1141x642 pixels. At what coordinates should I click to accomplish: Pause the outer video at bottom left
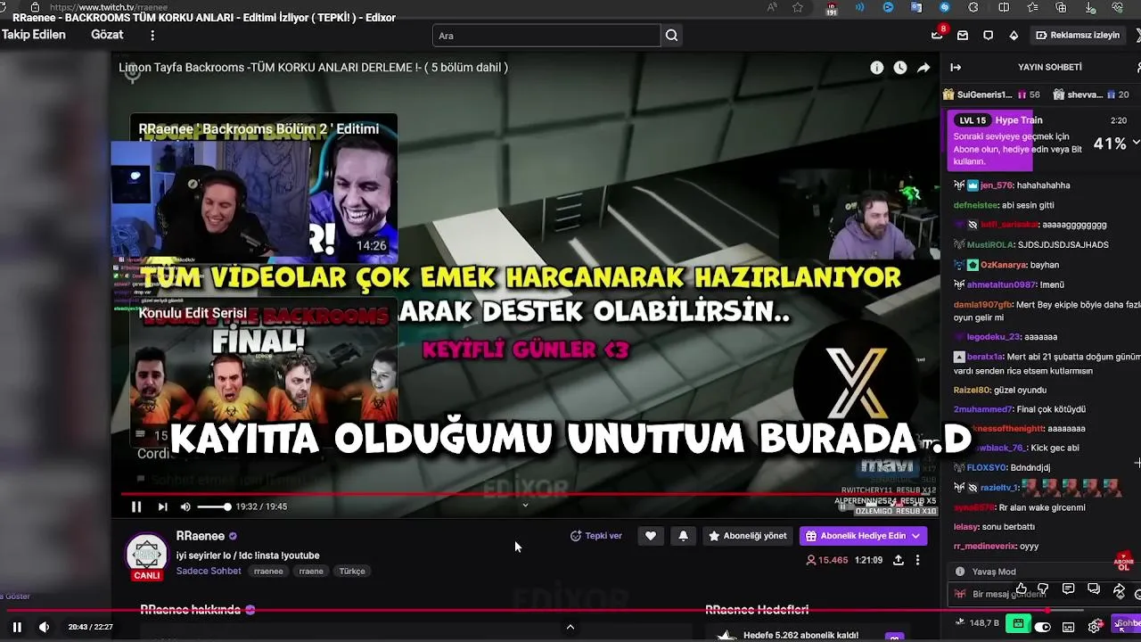coord(16,627)
